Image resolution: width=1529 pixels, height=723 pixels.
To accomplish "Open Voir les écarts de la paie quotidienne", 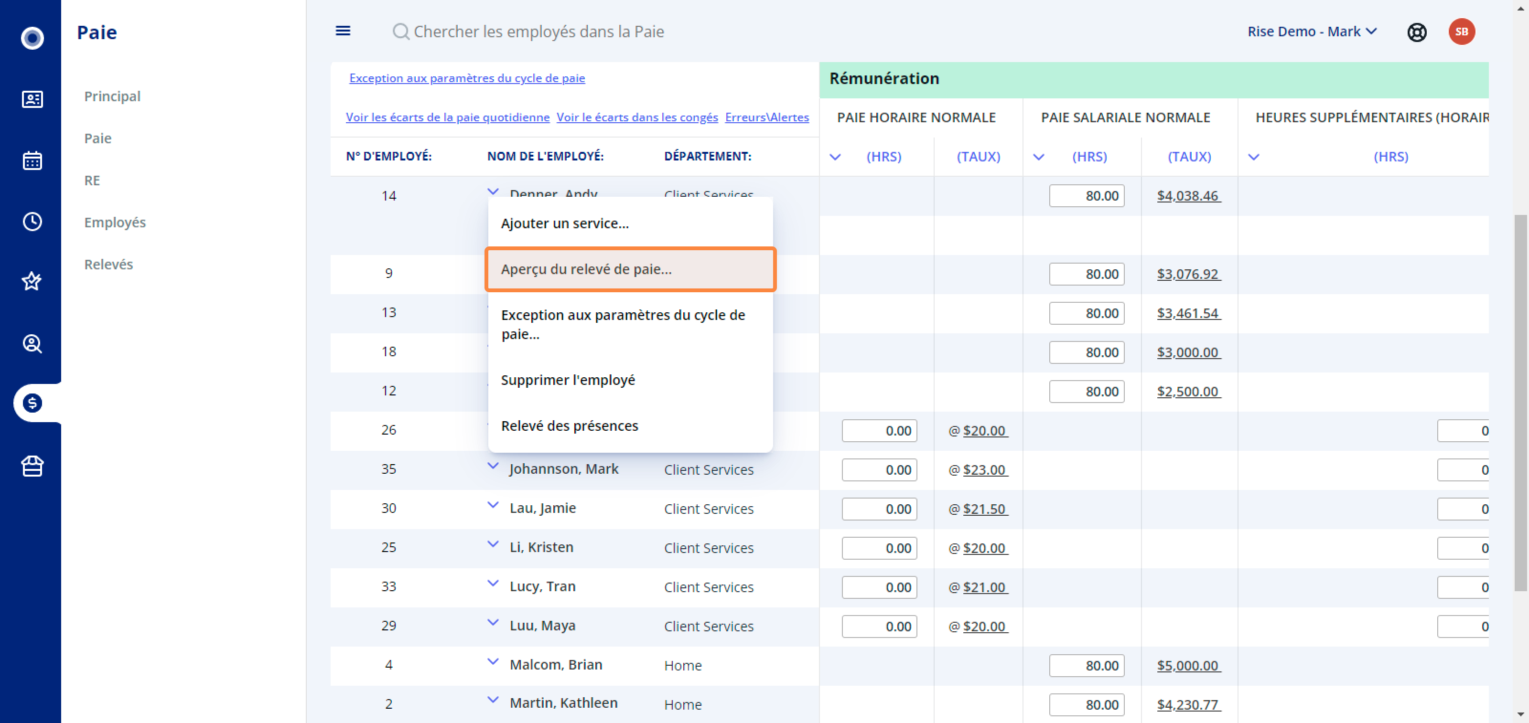I will [448, 117].
